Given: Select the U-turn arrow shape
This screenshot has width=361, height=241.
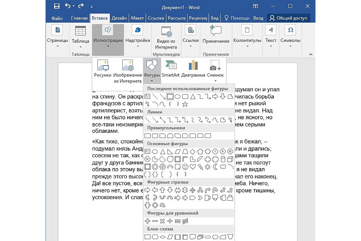Looking at the screenshot, I should pyautogui.click(x=215, y=190).
